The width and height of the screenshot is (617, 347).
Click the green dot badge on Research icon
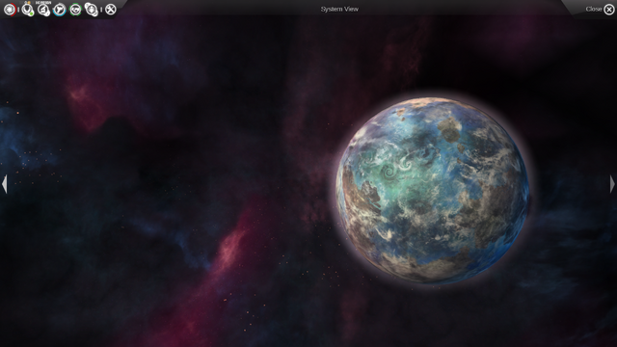(x=31, y=13)
